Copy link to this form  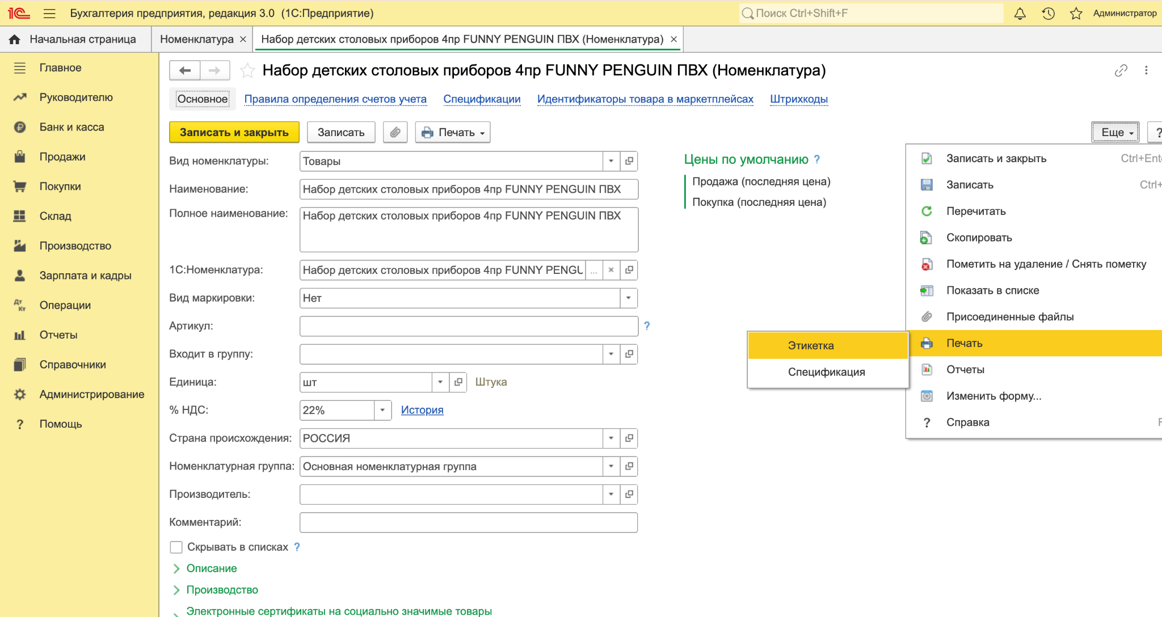pyautogui.click(x=1121, y=70)
